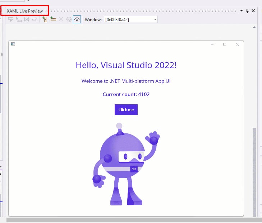Close the previewed app window
This screenshot has width=262, height=223.
coord(237,44)
